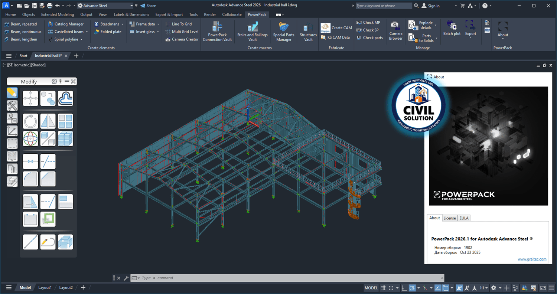Expand the Frame data dropdown
The image size is (557, 294).
[x=158, y=24]
